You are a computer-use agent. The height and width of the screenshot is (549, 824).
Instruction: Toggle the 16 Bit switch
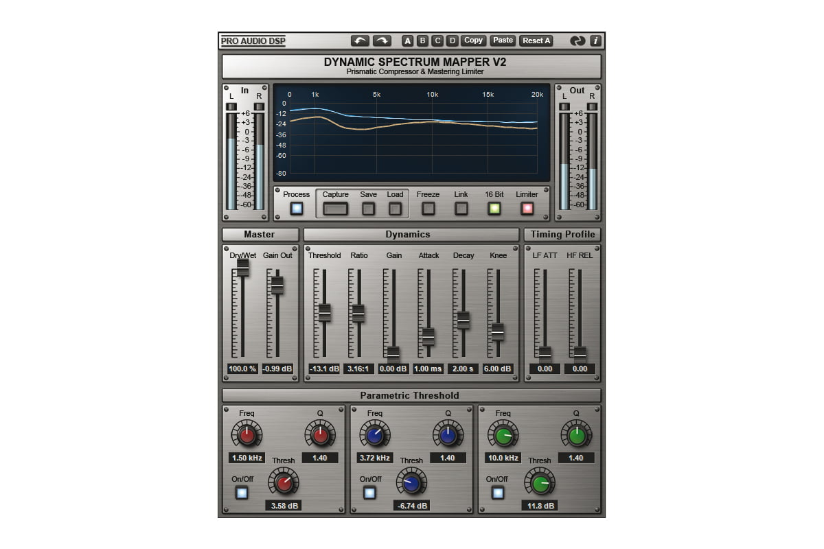tap(494, 209)
